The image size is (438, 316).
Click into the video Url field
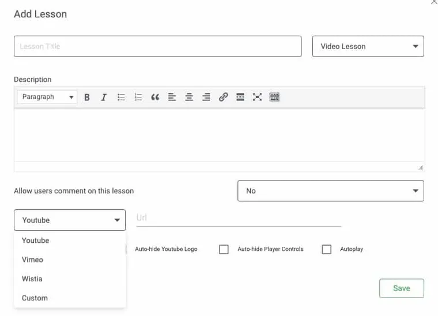(x=239, y=218)
